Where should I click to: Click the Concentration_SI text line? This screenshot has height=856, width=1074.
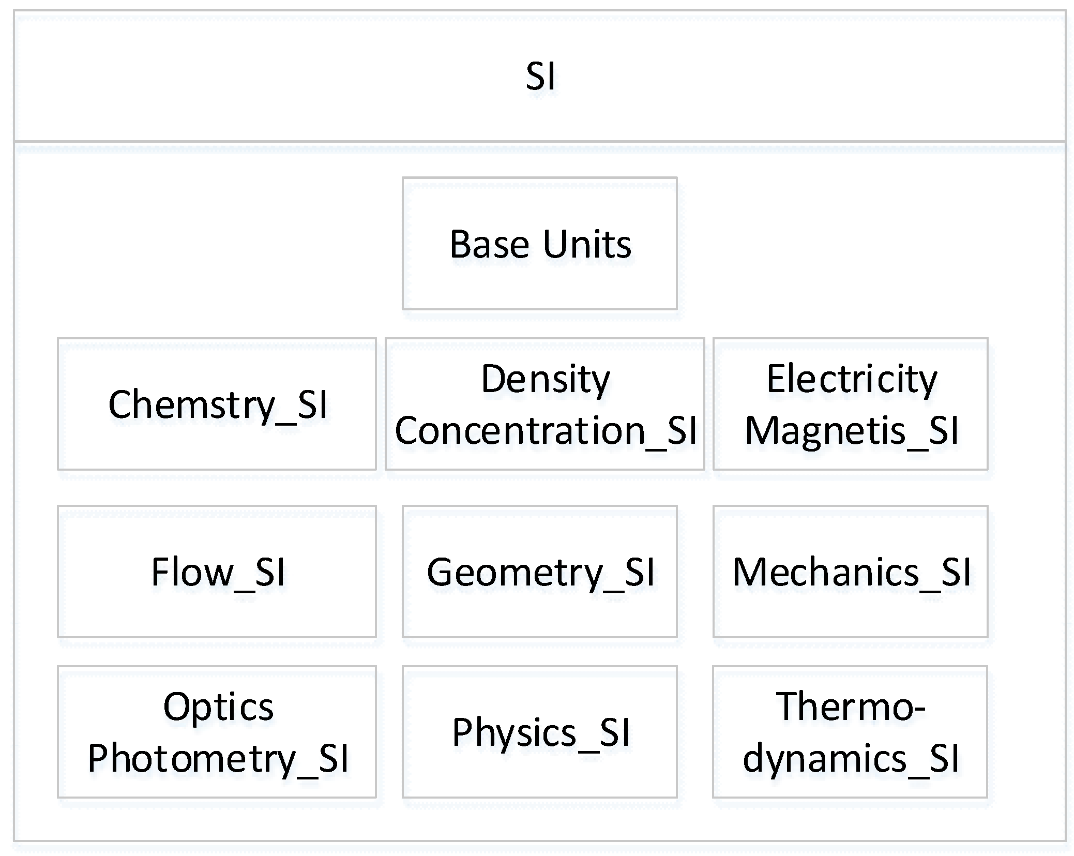545,430
